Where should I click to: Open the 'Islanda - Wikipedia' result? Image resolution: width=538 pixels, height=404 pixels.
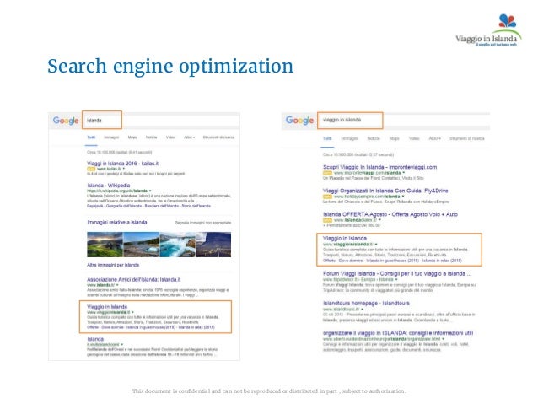pyautogui.click(x=109, y=186)
